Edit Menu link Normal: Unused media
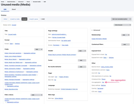The image size is (134, 104). [x=59, y=37]
